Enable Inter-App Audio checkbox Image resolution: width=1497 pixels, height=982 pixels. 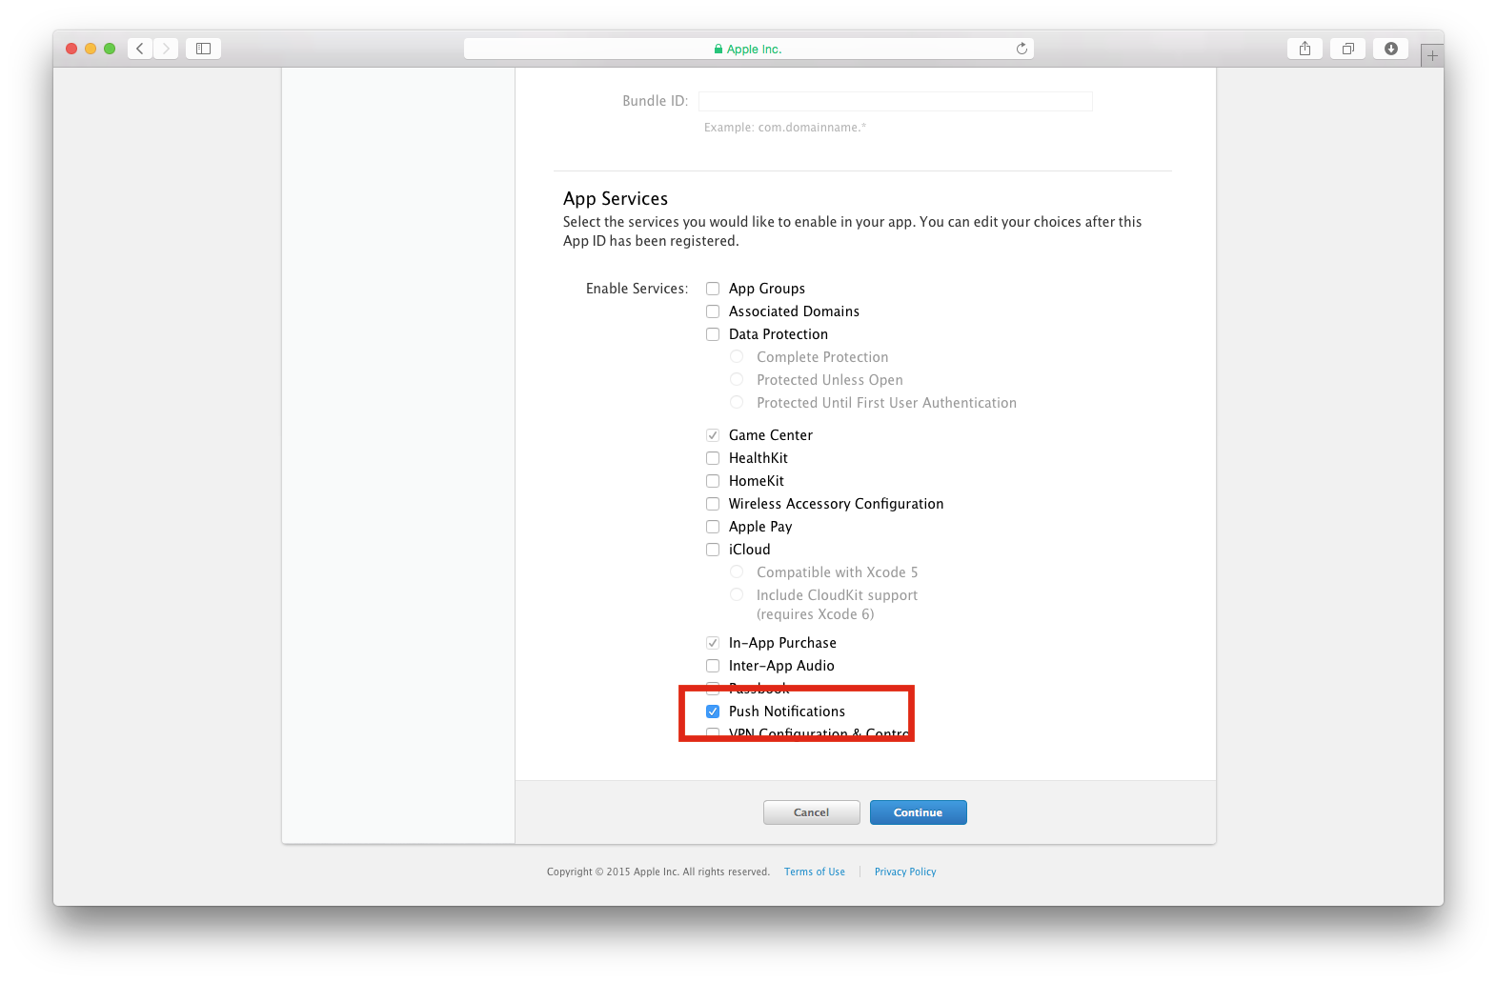(713, 666)
